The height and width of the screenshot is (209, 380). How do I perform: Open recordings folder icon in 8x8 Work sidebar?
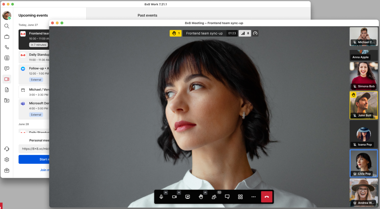pos(7,100)
